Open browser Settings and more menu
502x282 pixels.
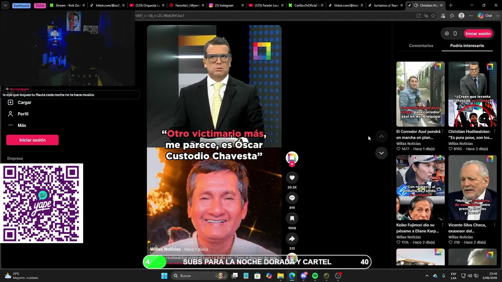click(471, 16)
